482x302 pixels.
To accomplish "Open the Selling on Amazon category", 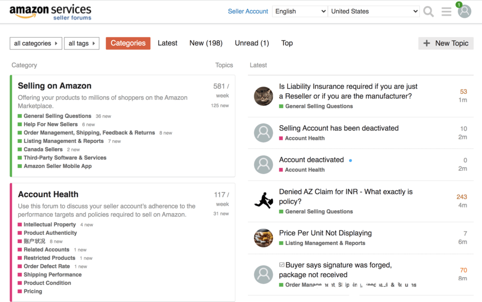I will pos(55,86).
